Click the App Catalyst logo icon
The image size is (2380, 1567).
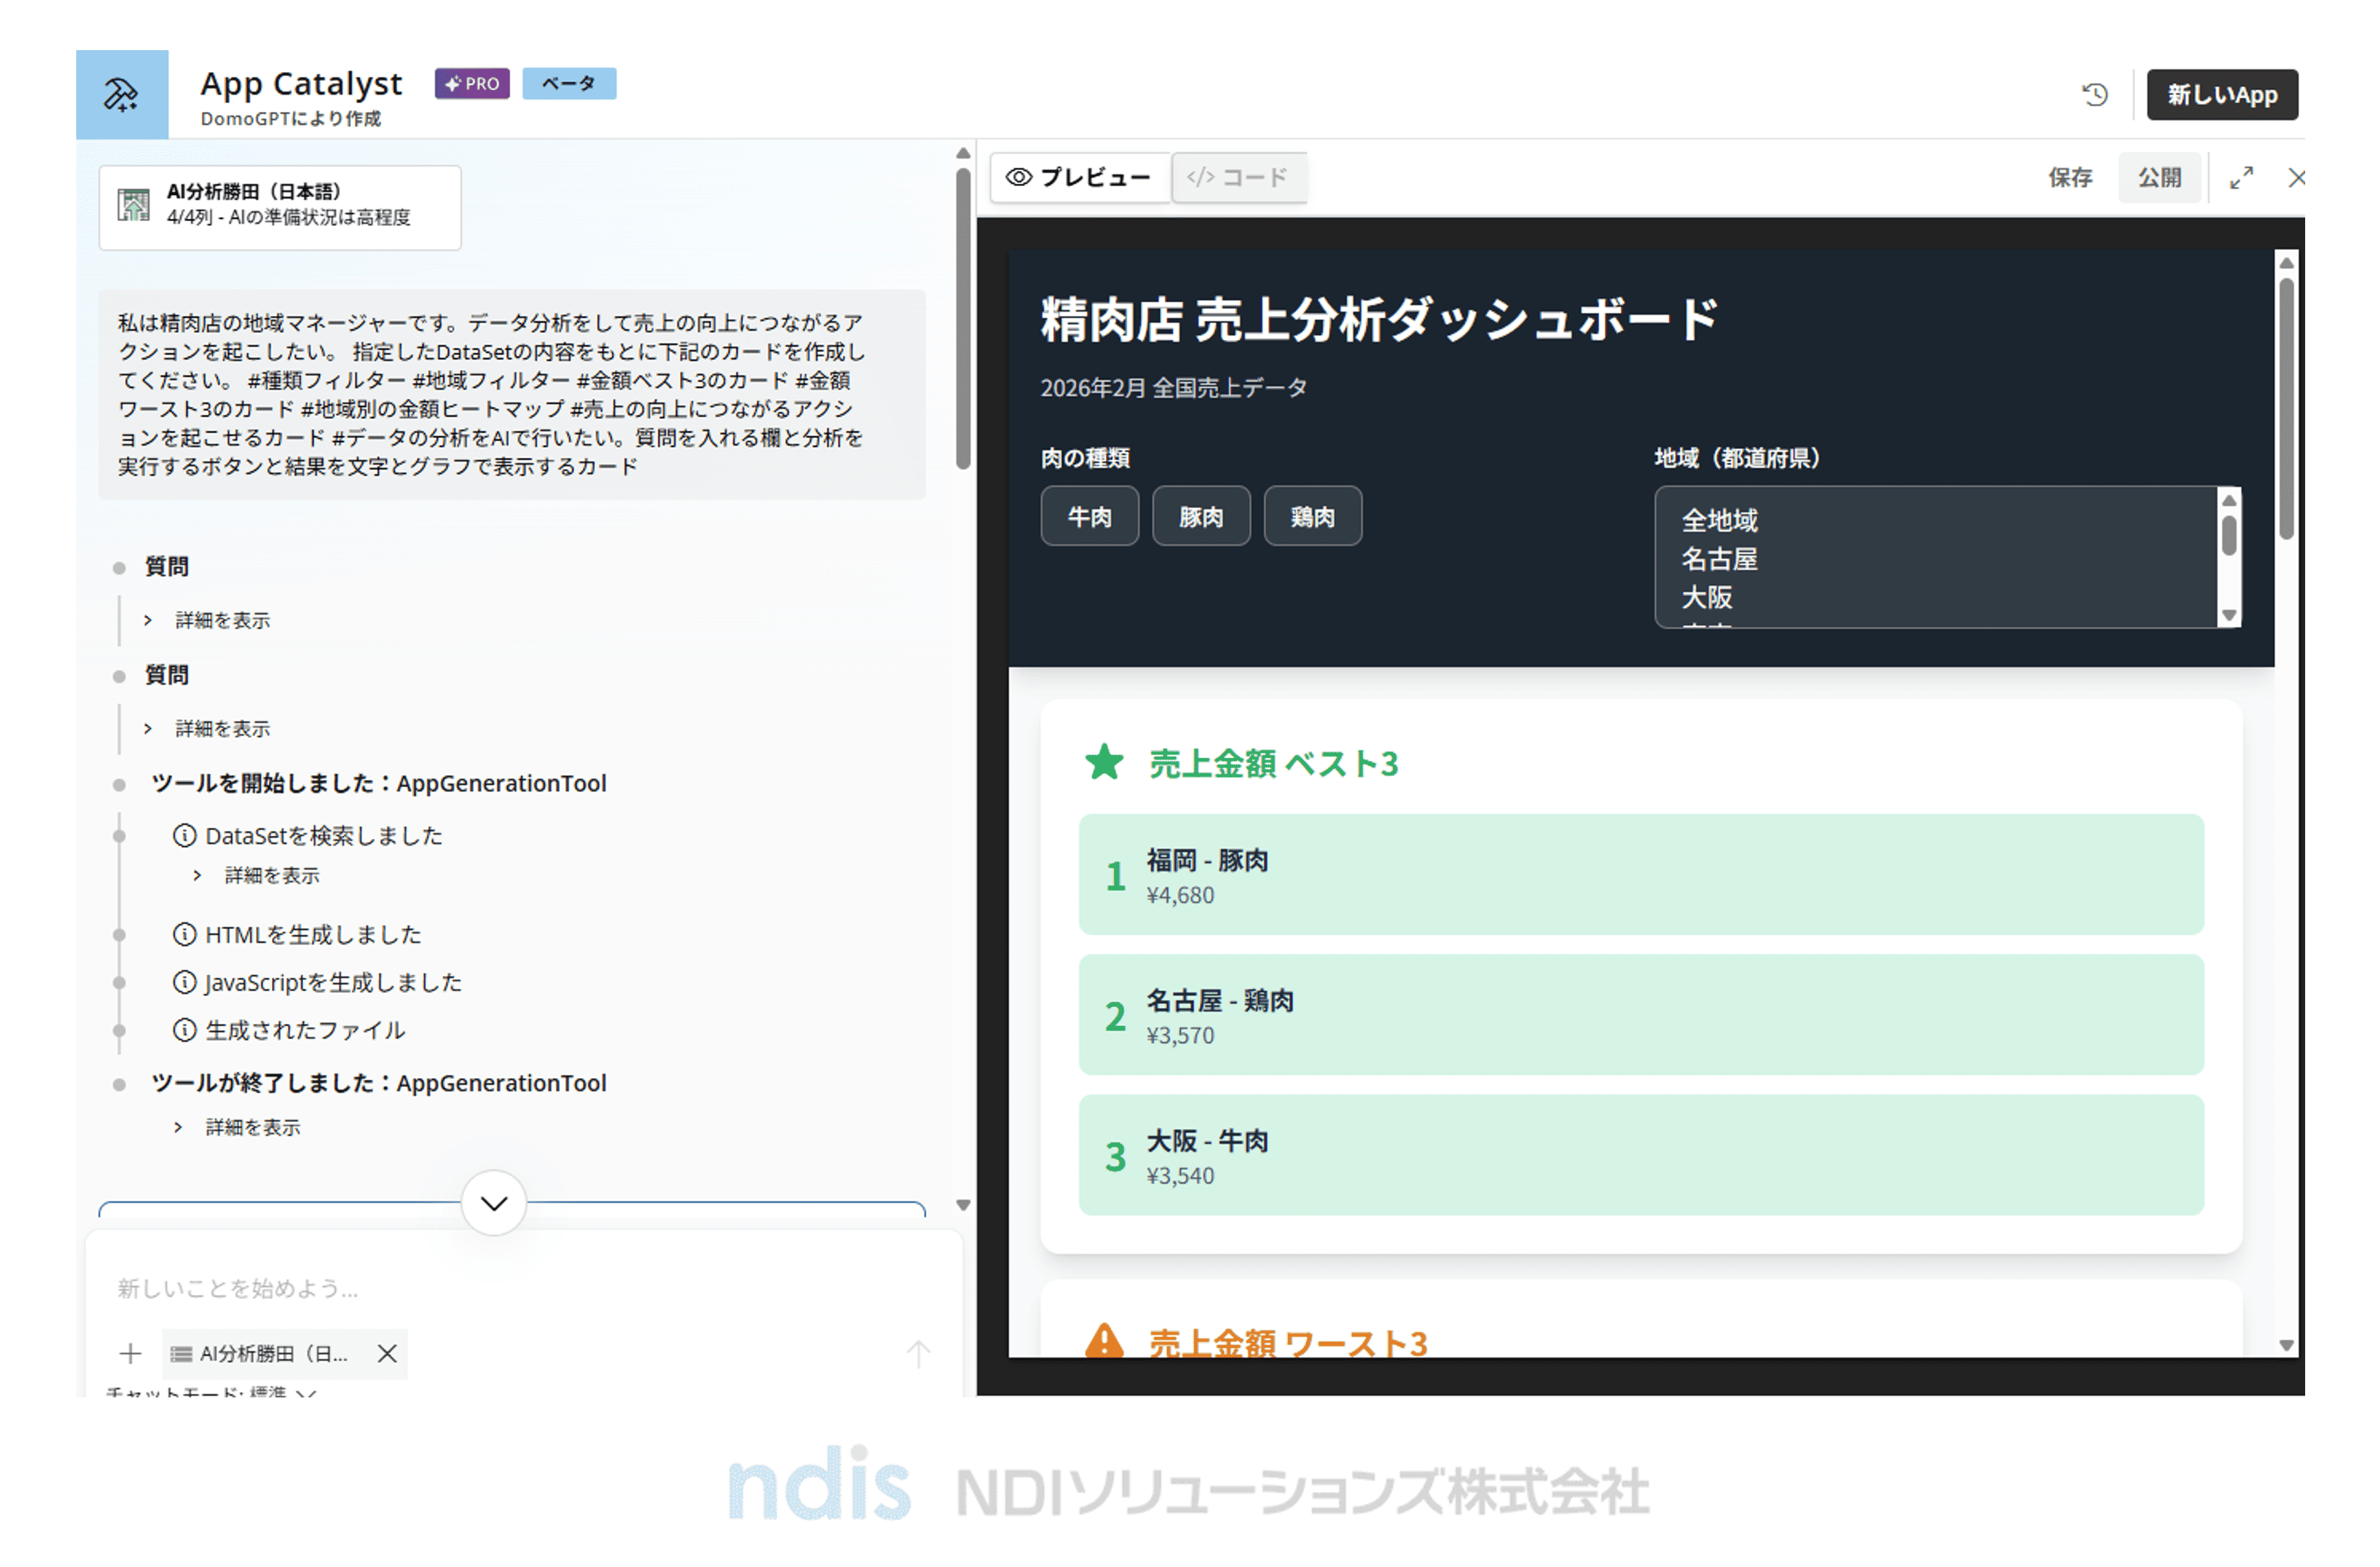tap(122, 95)
